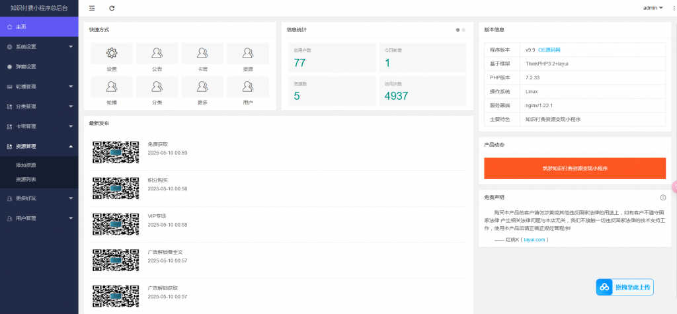
Task: Open the OE源码网 link
Action: point(549,50)
